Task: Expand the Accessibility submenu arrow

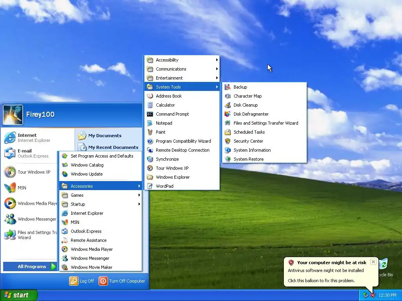Action: 217,60
